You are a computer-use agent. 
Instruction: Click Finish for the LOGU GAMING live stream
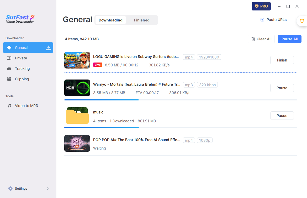pos(282,60)
